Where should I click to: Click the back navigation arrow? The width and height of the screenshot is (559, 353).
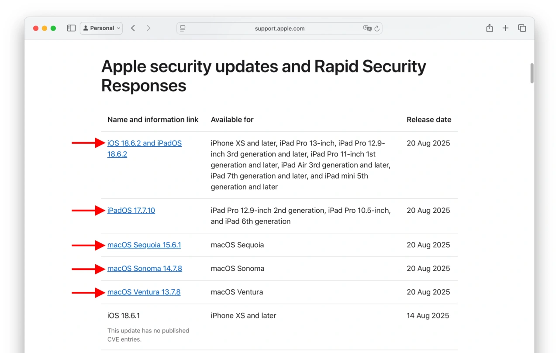(x=133, y=28)
